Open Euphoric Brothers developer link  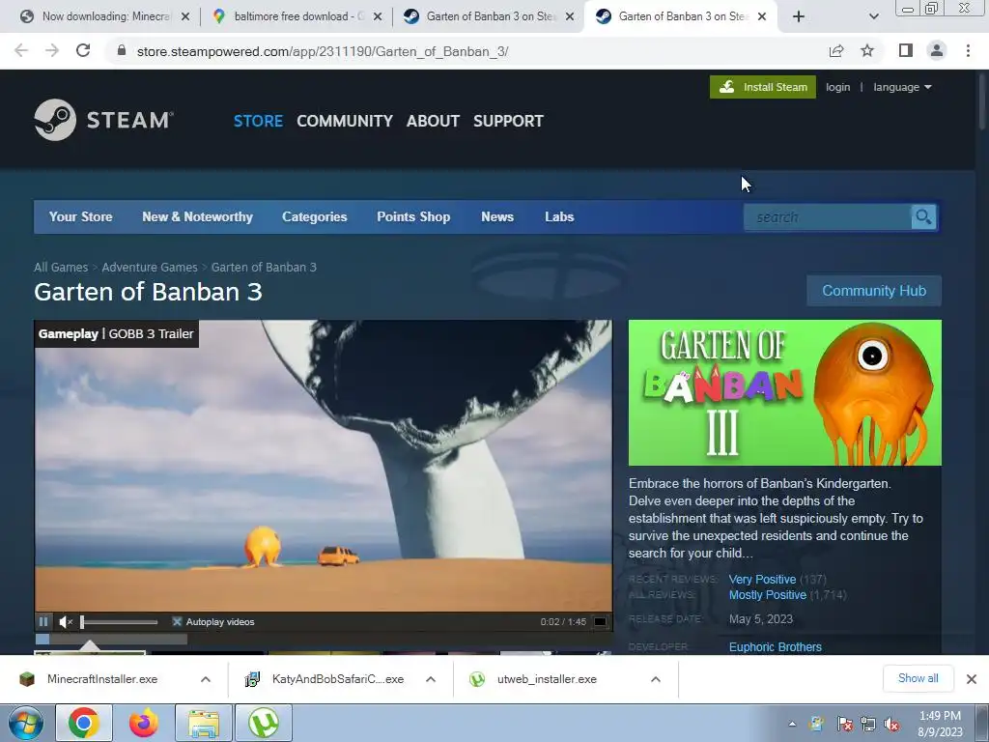[776, 647]
